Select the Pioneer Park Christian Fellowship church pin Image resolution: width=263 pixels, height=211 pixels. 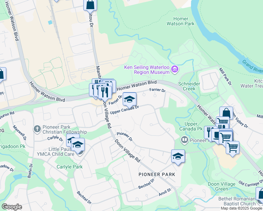pyautogui.click(x=37, y=129)
